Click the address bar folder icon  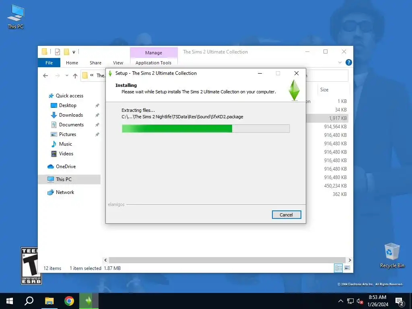[x=85, y=75]
